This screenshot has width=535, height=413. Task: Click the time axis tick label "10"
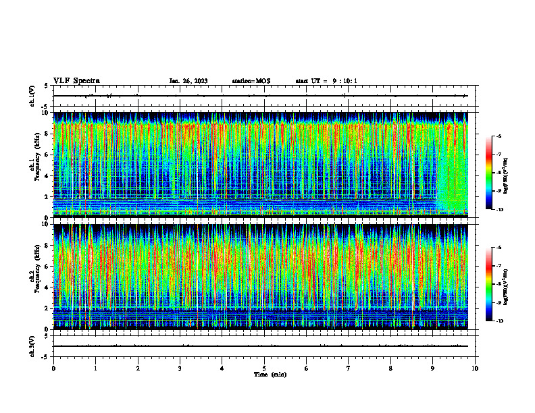475,368
